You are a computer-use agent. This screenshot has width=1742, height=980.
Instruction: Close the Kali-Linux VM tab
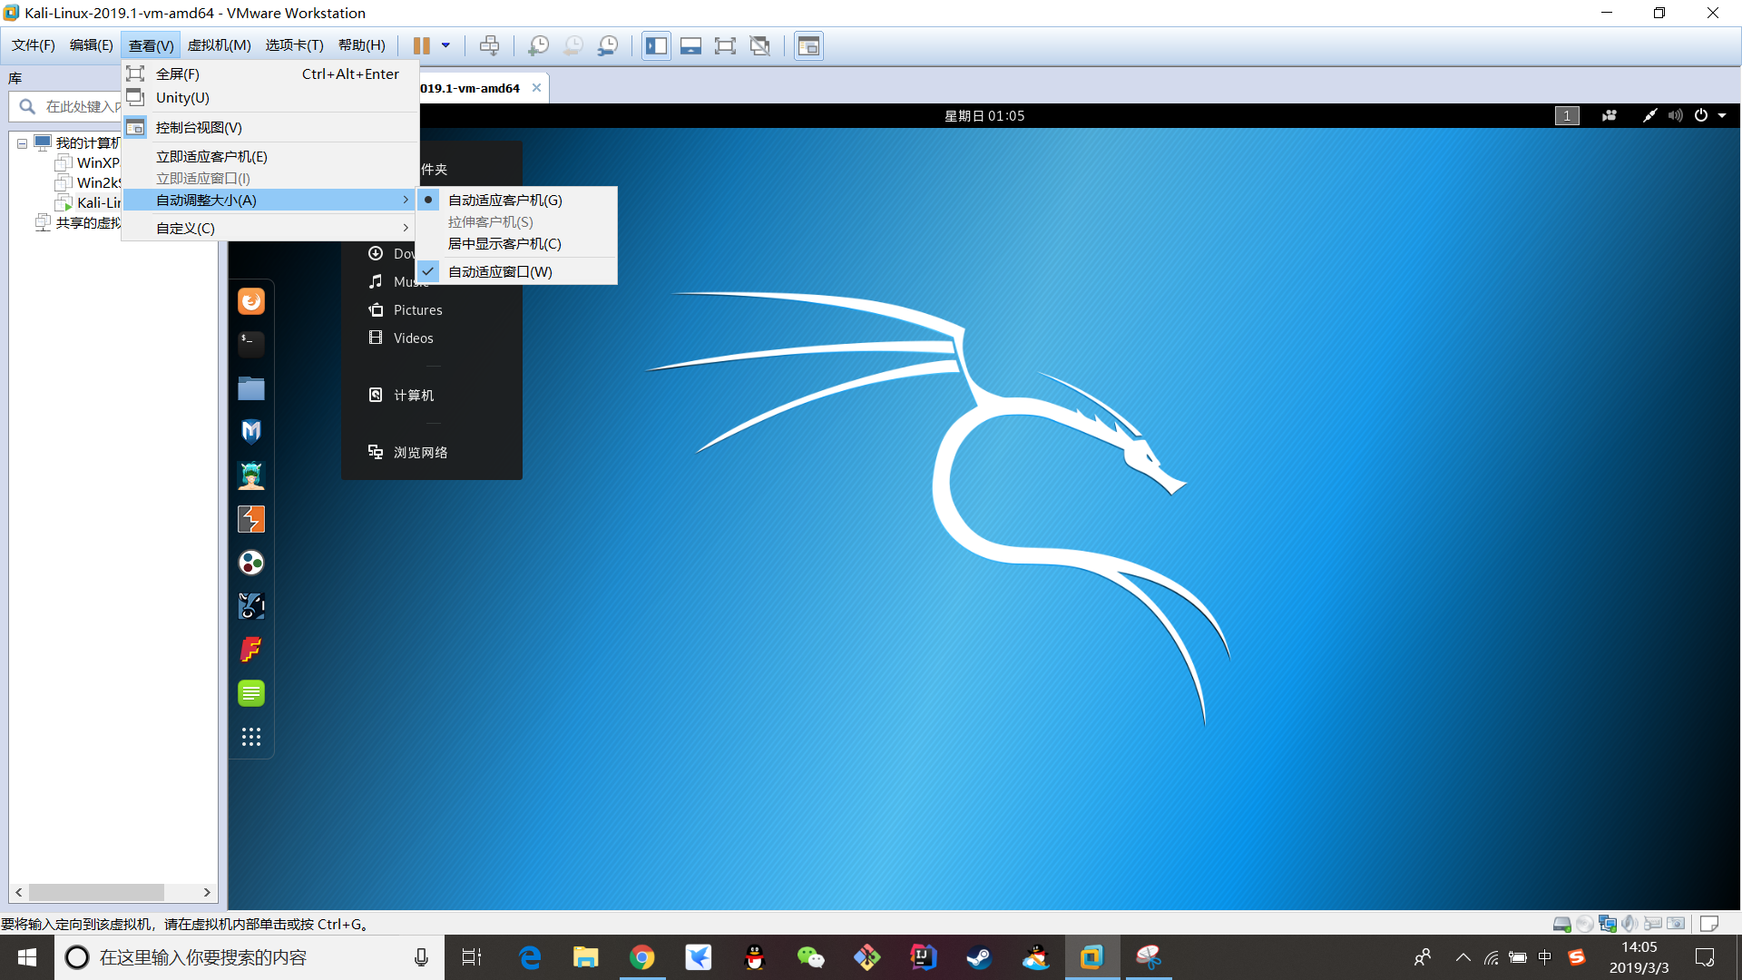click(x=536, y=88)
